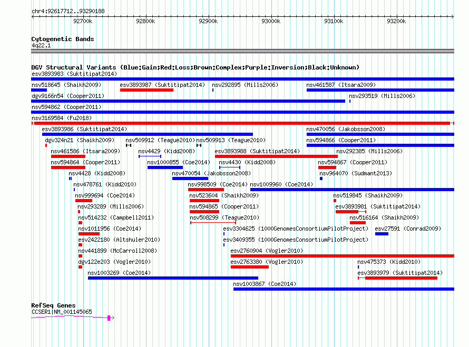The width and height of the screenshot is (469, 347).
Task: Click the Cytogenetic Bands track title
Action: click(x=63, y=39)
